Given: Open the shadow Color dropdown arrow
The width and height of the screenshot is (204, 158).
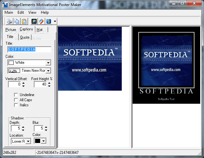Looking at the screenshot, I should pyautogui.click(x=44, y=141).
